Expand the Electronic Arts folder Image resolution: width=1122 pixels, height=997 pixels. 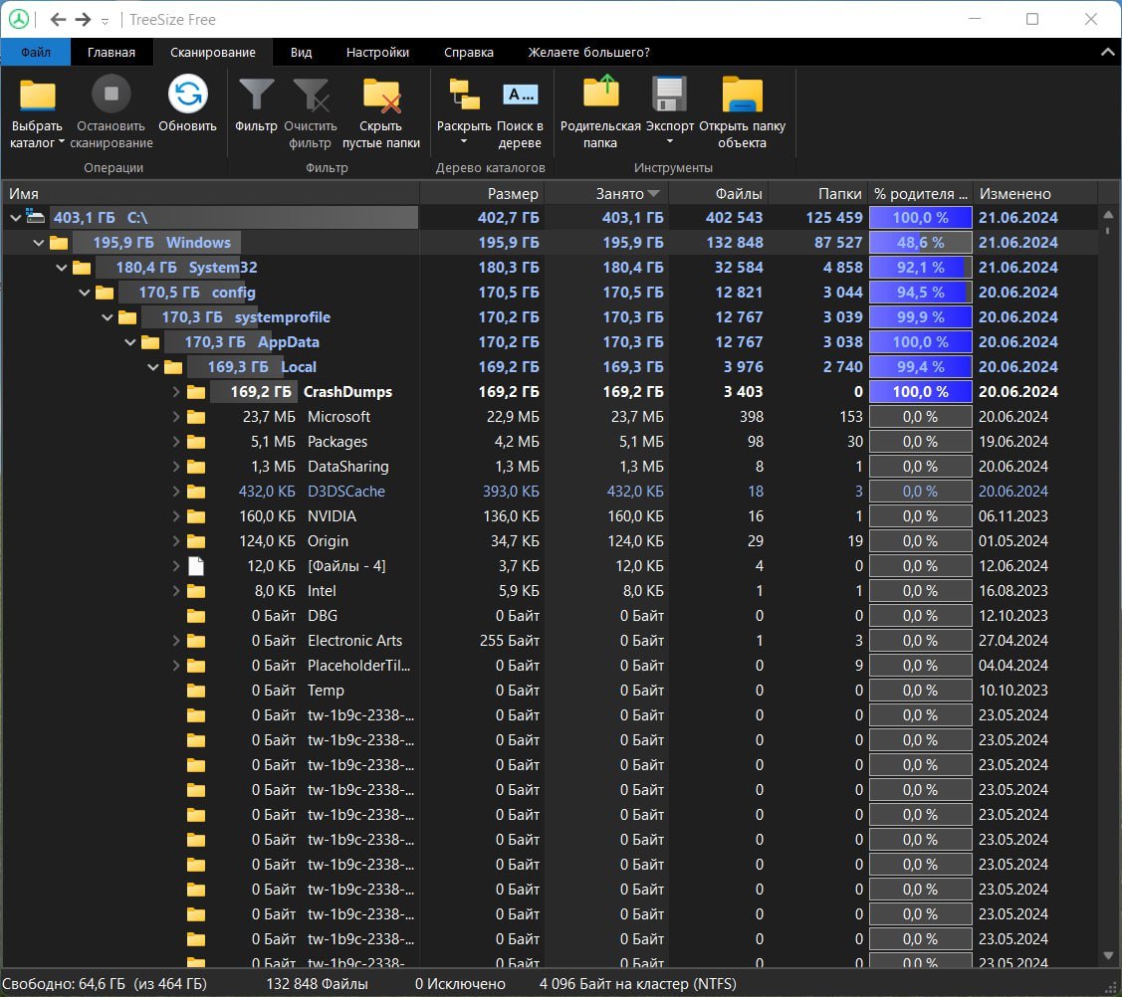(x=176, y=641)
